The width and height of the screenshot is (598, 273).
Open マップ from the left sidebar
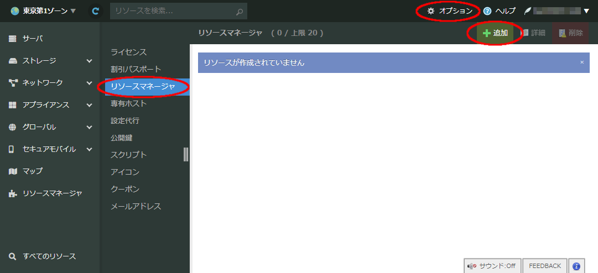[32, 171]
